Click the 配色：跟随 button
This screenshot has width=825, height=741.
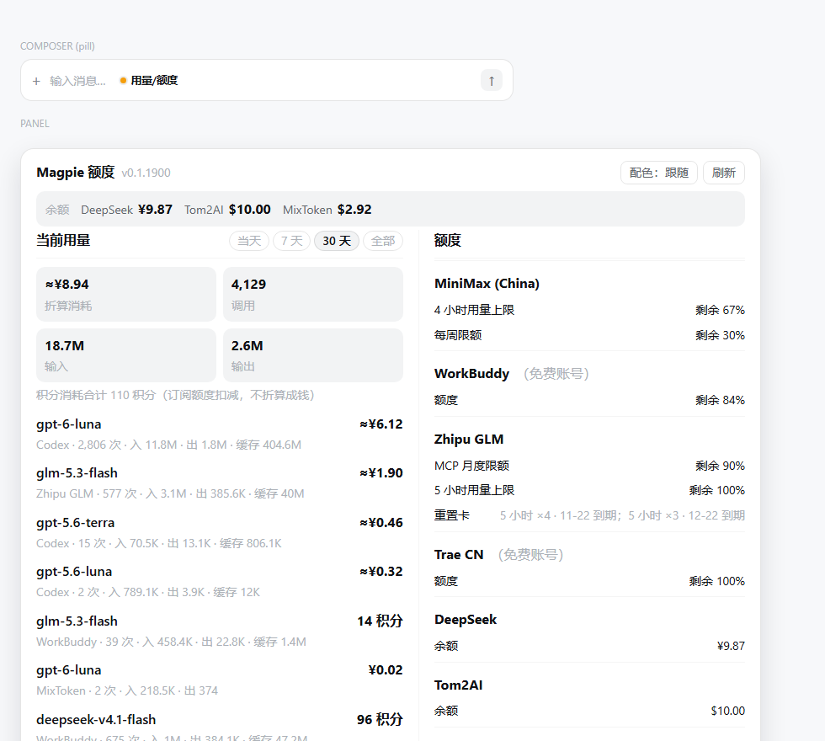click(658, 173)
